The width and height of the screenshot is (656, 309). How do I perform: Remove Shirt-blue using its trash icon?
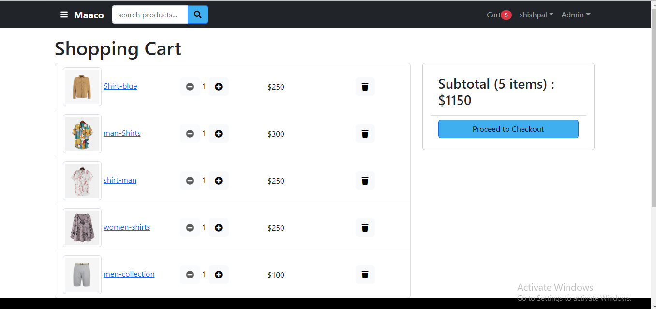coord(365,86)
